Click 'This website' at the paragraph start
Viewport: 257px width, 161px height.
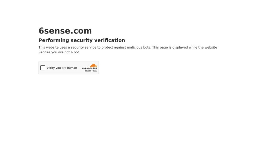point(48,48)
